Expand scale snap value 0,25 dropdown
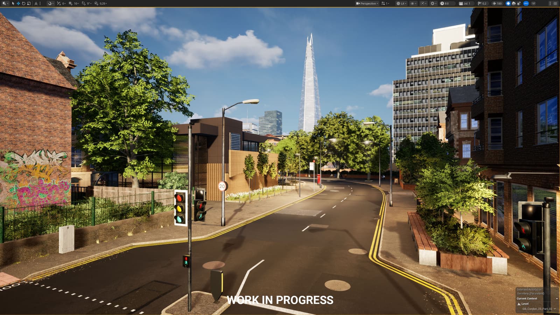This screenshot has width=560, height=315. [103, 3]
